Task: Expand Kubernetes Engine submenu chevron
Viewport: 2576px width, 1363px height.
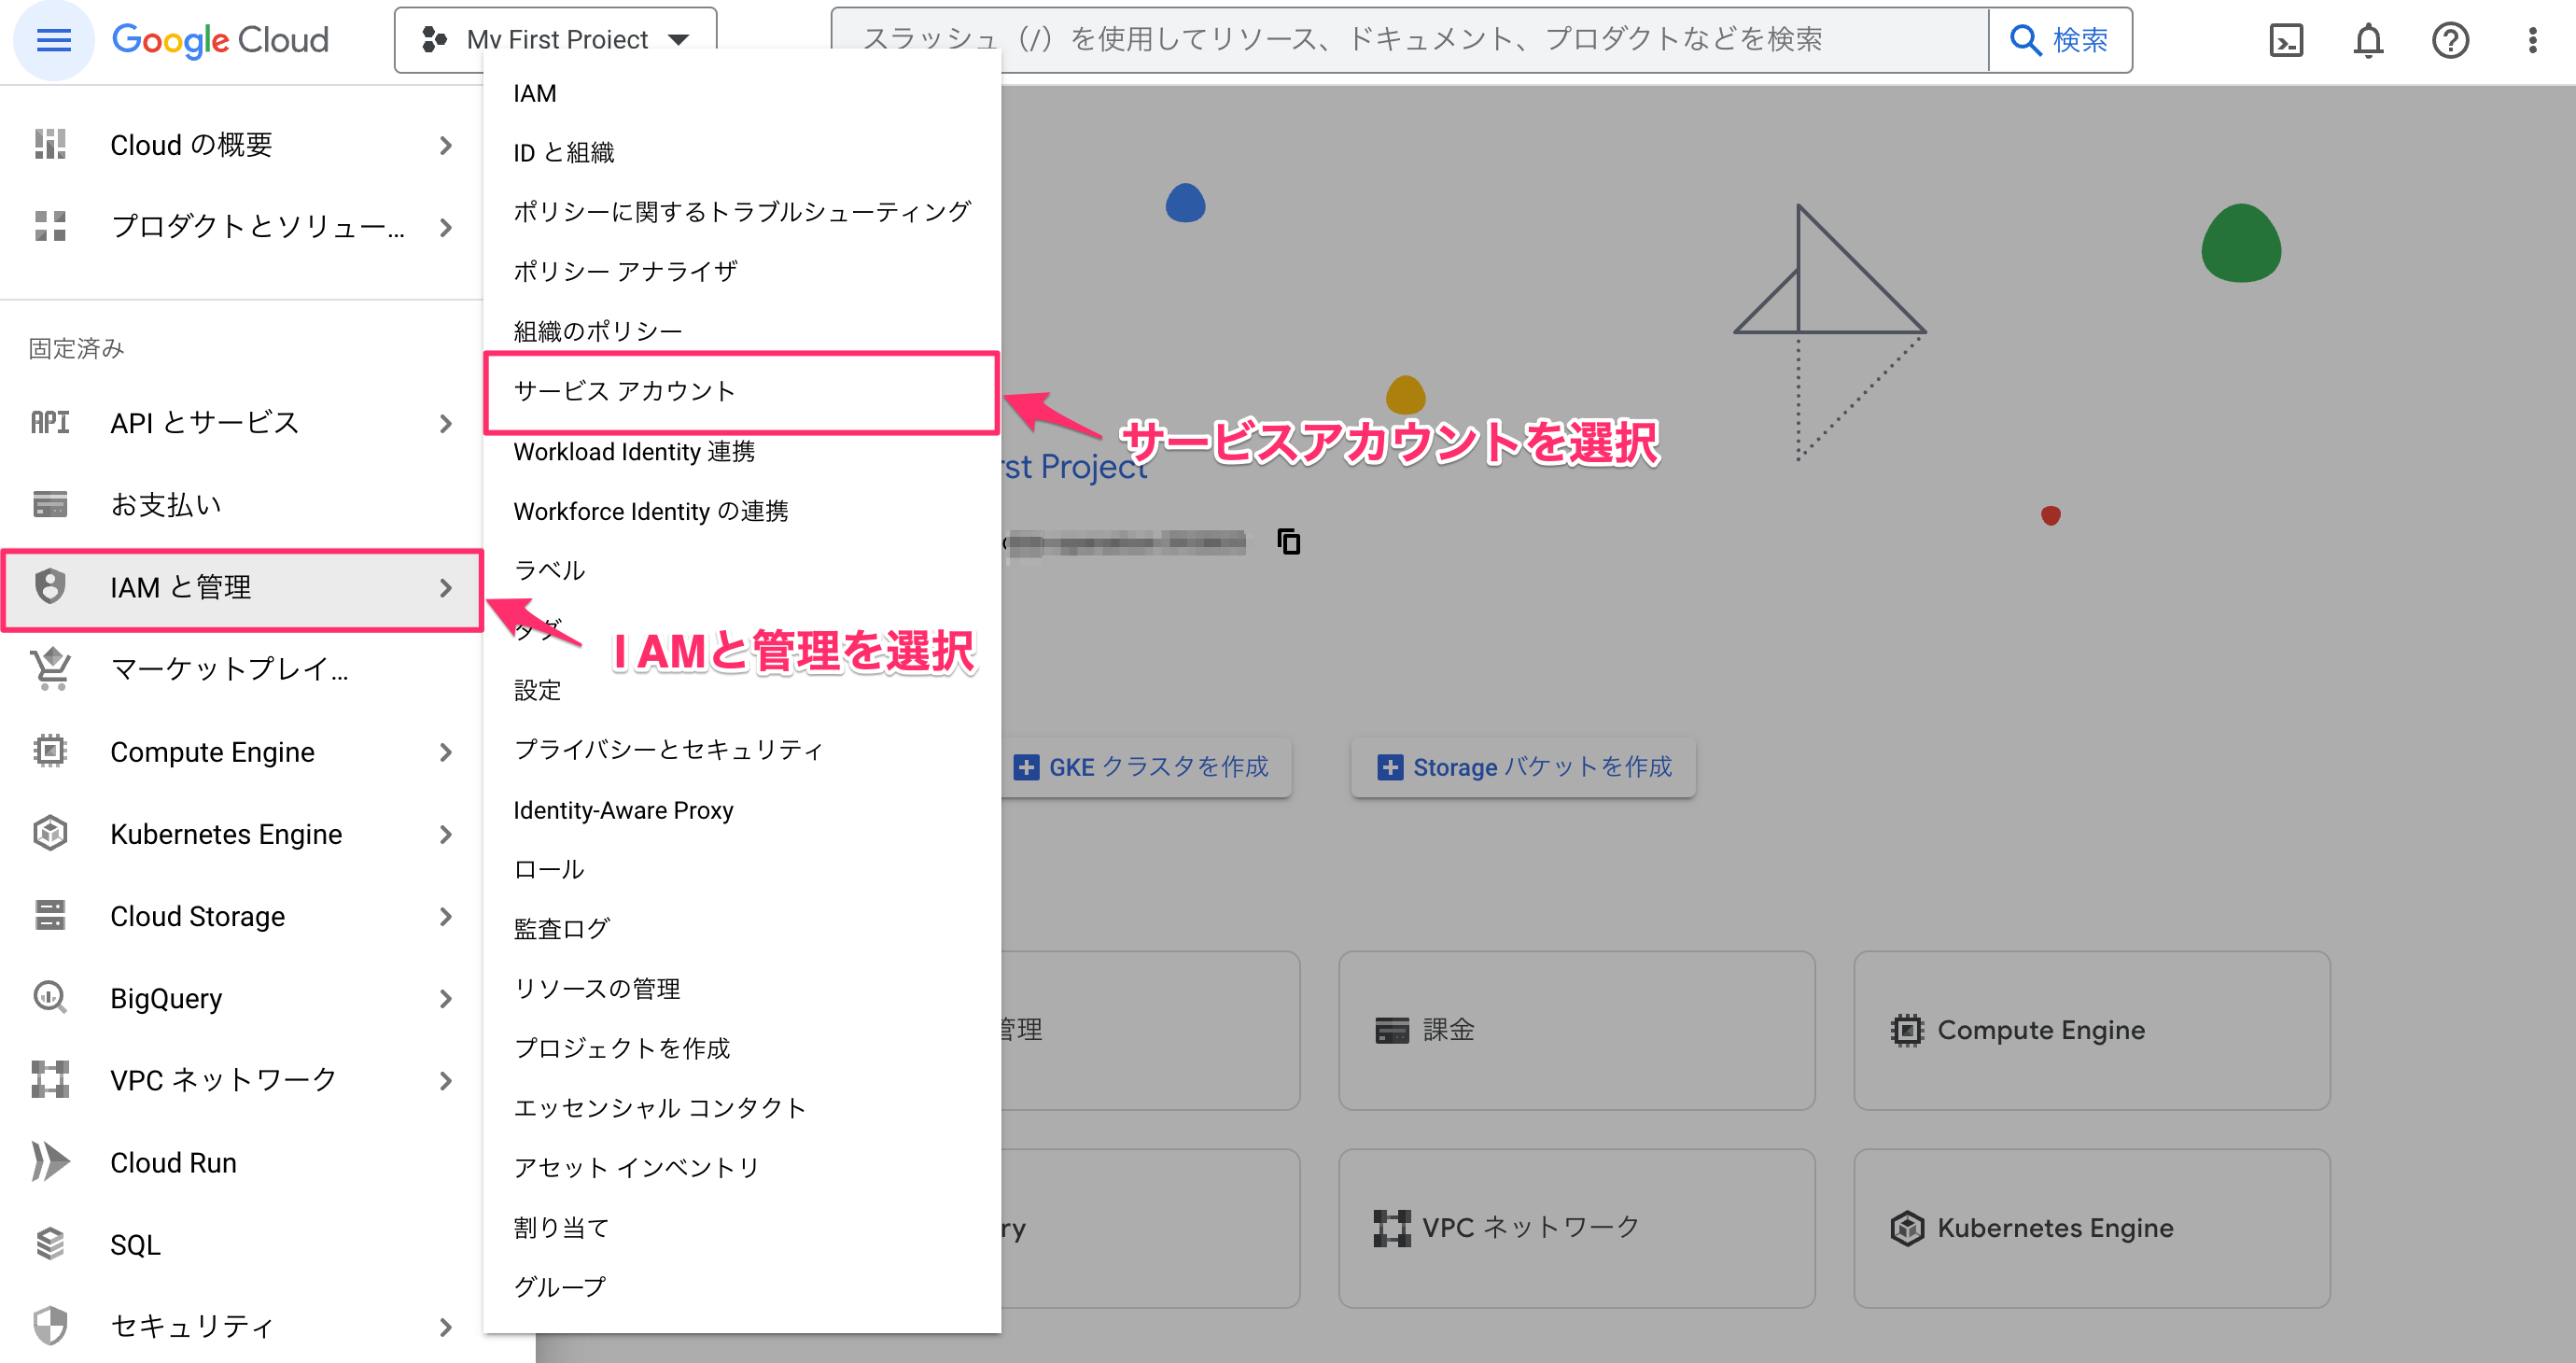Action: click(x=446, y=834)
